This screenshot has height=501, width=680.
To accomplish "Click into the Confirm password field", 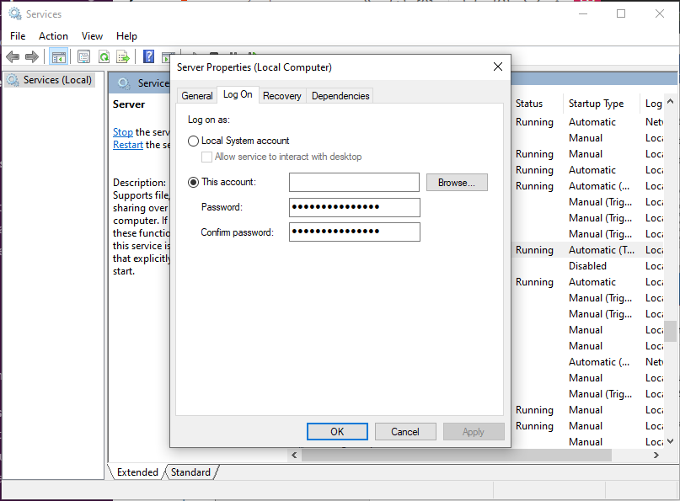I will 354,232.
